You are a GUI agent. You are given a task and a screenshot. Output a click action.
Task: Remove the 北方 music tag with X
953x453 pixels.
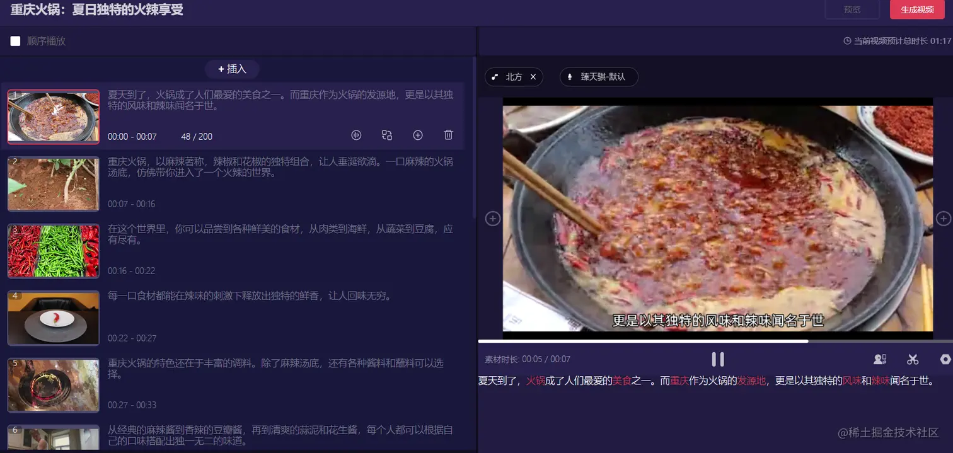coord(533,77)
